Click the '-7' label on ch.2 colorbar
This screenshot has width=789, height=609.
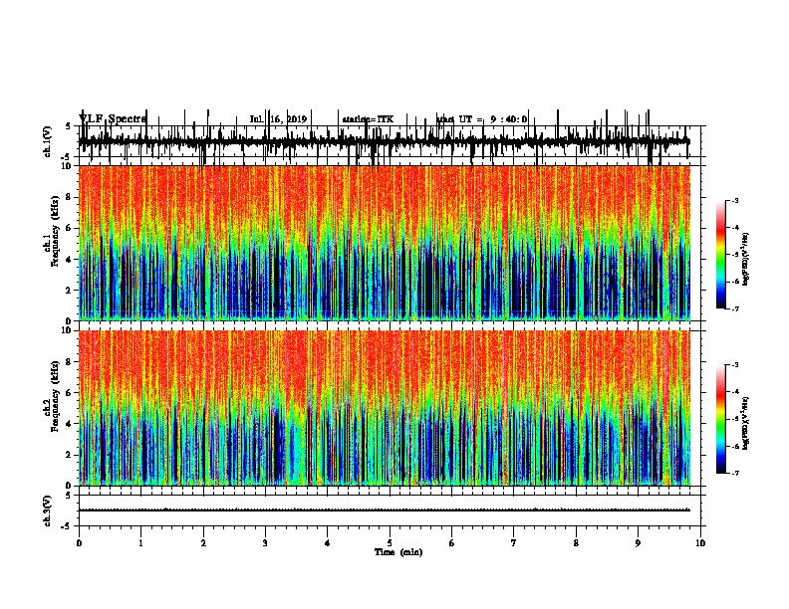[x=734, y=473]
